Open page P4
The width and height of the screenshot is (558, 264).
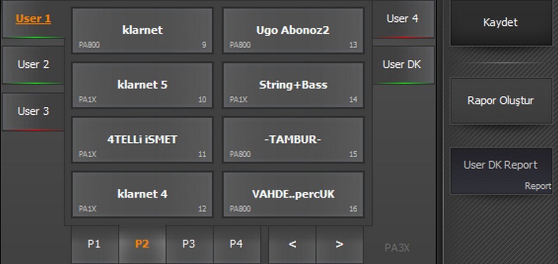tap(236, 244)
